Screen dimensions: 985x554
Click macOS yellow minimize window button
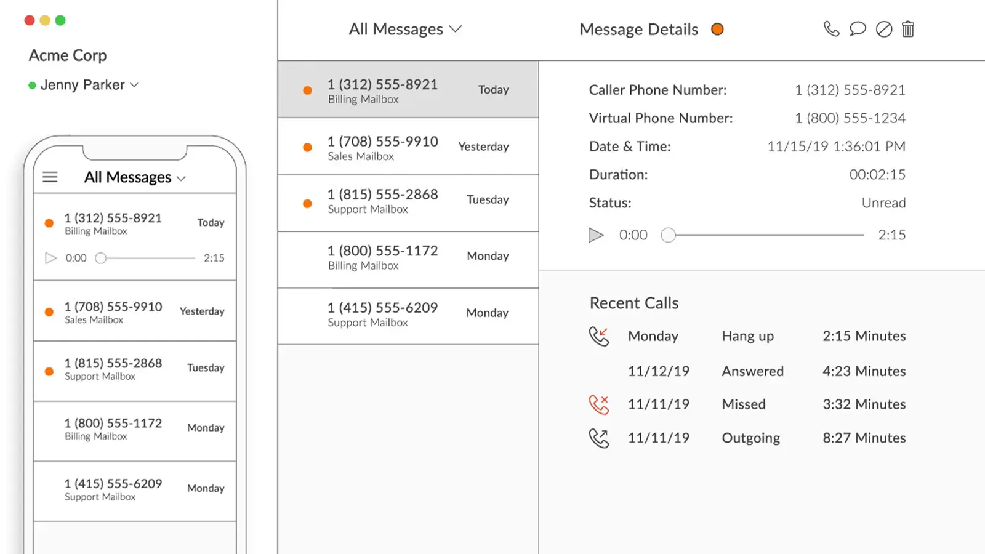[45, 20]
